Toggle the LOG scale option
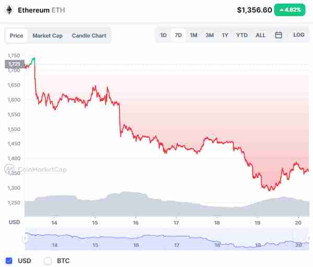This screenshot has height=267, width=313. click(298, 35)
